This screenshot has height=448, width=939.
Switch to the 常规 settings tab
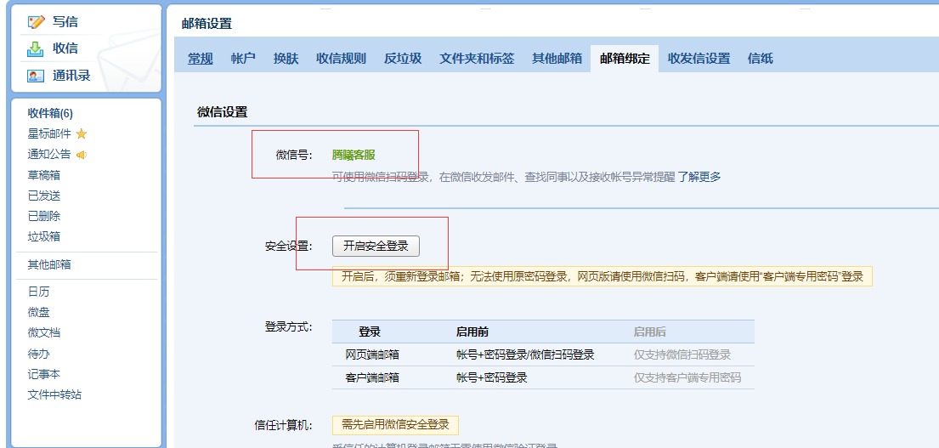click(201, 59)
